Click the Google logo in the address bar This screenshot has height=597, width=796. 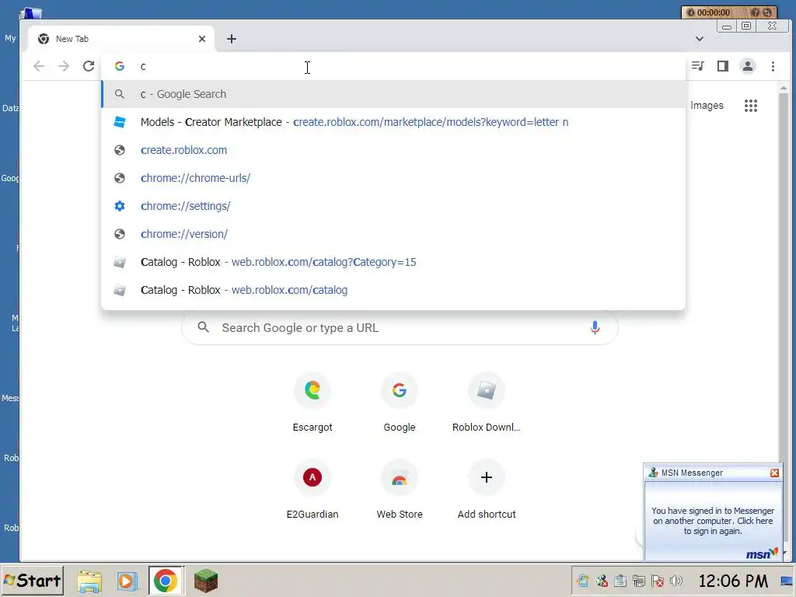pos(119,66)
